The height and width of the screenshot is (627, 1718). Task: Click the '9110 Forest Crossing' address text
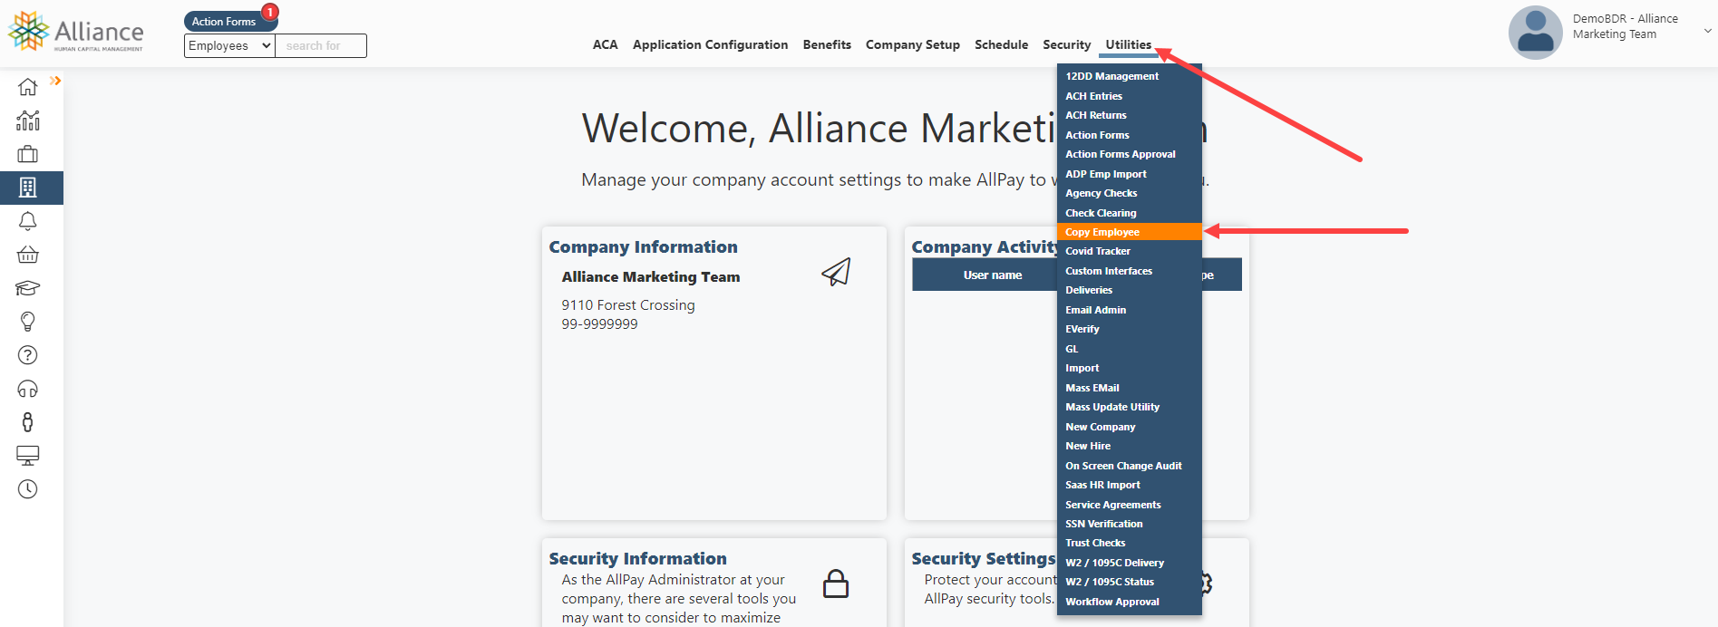628,305
